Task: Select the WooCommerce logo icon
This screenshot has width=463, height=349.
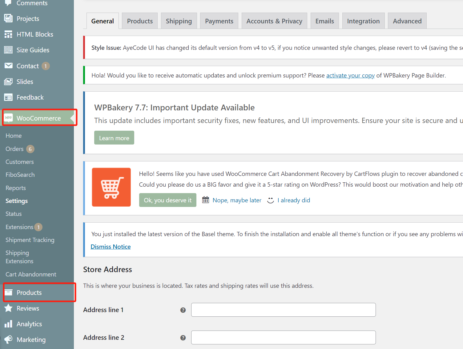Action: 9,118
